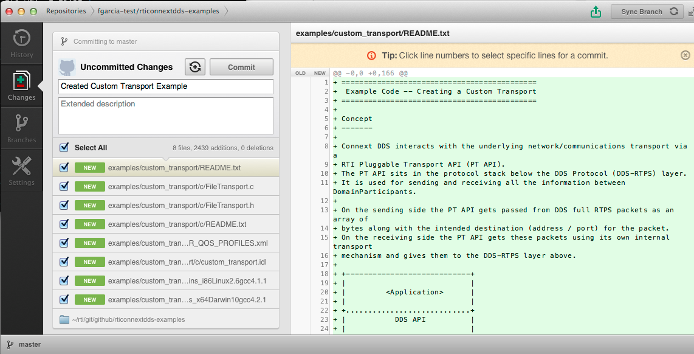Uncheck the FileTransport.c file checkbox
694x354 pixels.
click(x=64, y=186)
